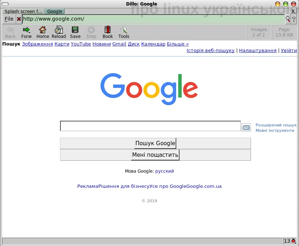The image size is (299, 246).
Task: Clear the URL with red X
Action: tap(19, 19)
